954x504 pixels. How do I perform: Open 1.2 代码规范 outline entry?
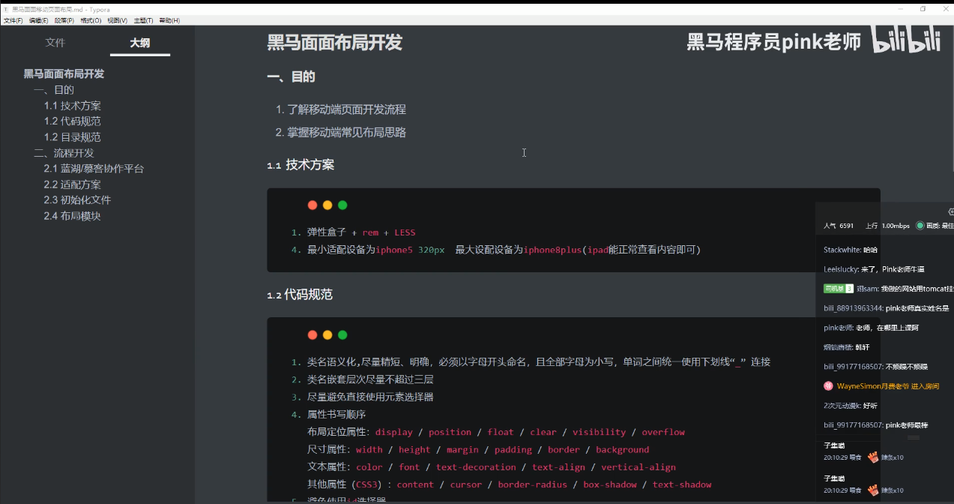point(72,121)
